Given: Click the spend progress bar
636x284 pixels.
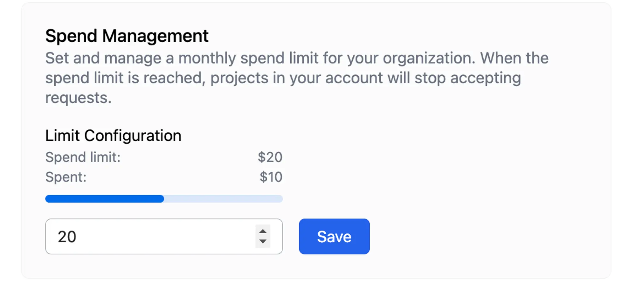Looking at the screenshot, I should [164, 199].
